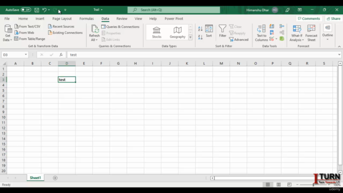This screenshot has width=343, height=193.
Task: Click From Web import option
Action: coord(24,33)
